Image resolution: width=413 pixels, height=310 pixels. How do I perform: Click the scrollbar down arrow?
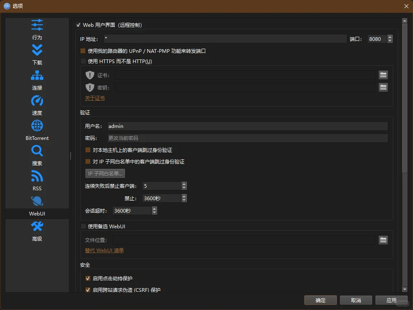(x=405, y=289)
